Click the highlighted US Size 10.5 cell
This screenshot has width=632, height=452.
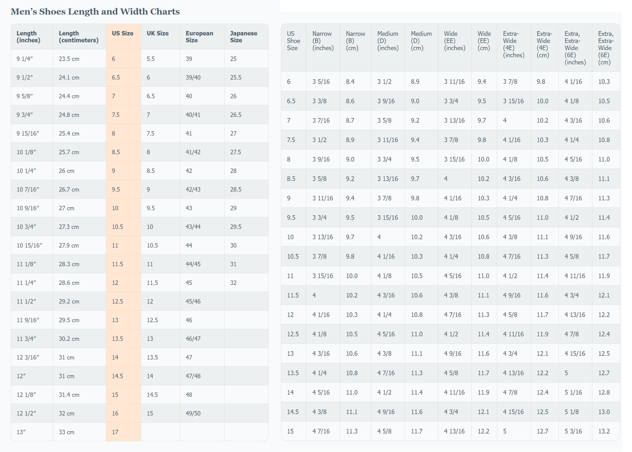(117, 227)
